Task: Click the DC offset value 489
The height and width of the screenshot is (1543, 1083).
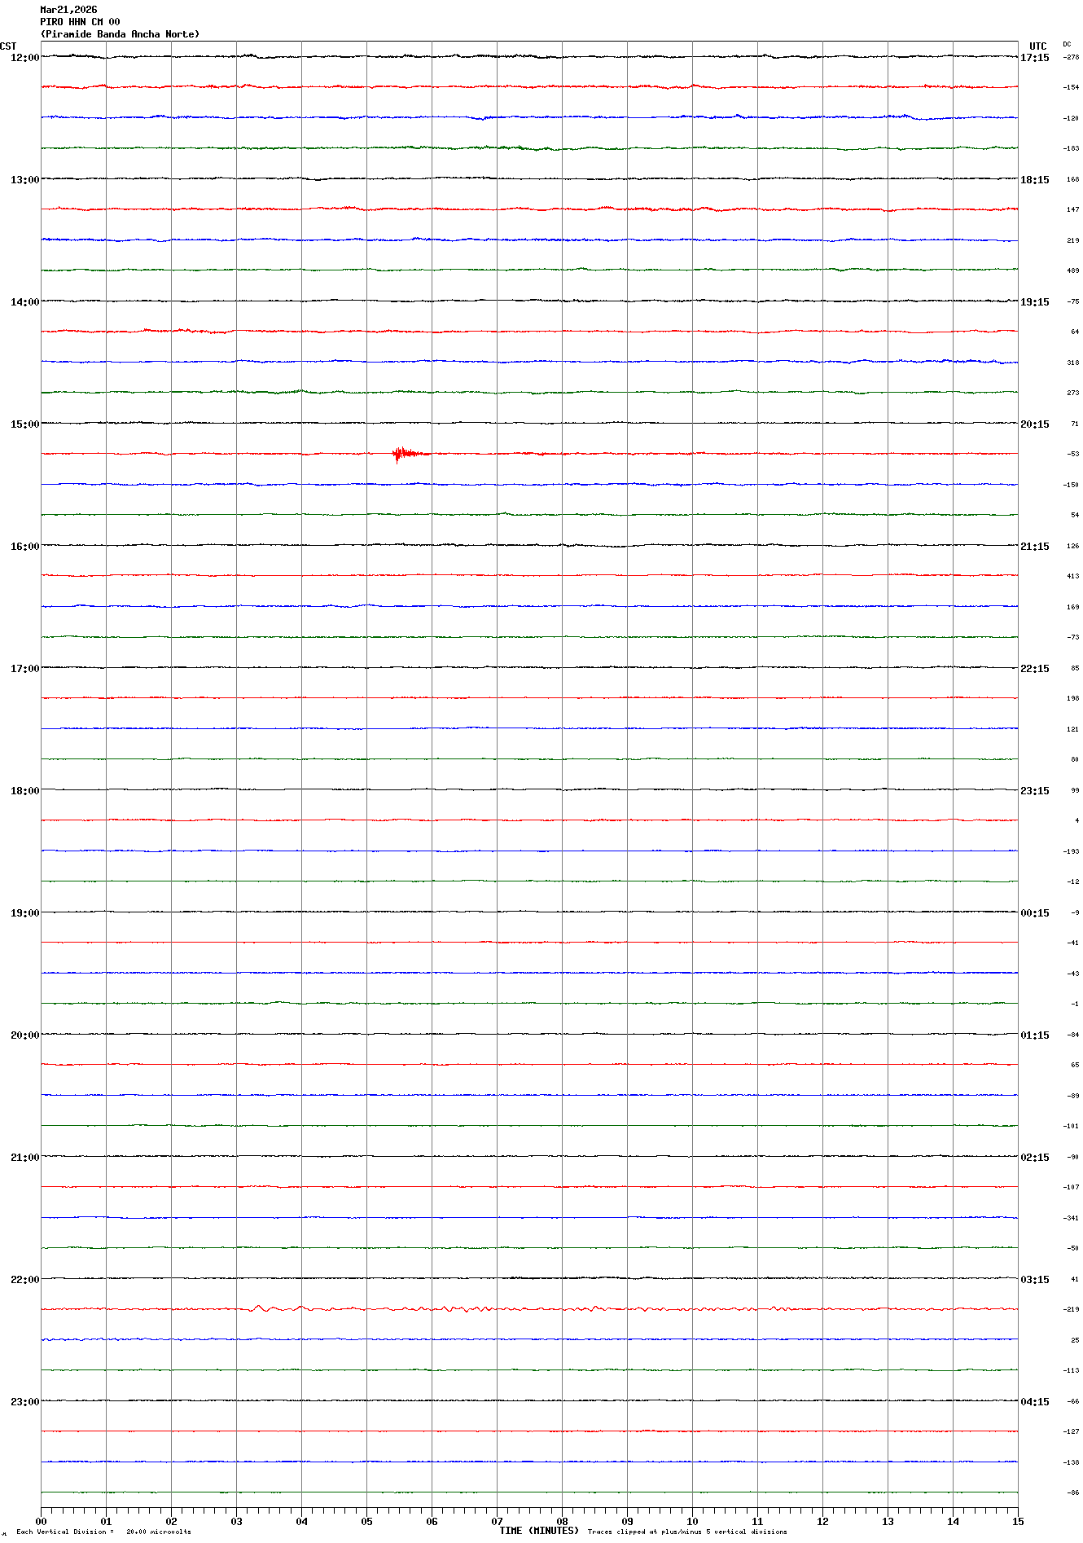Action: 1072,270
